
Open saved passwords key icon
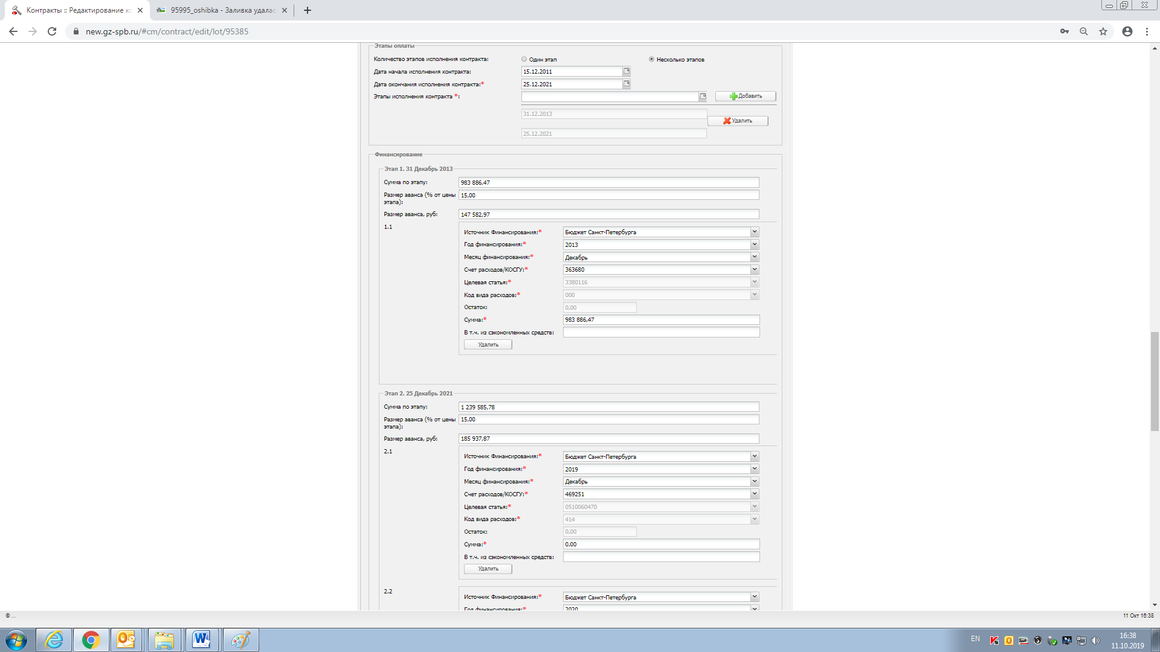1065,31
